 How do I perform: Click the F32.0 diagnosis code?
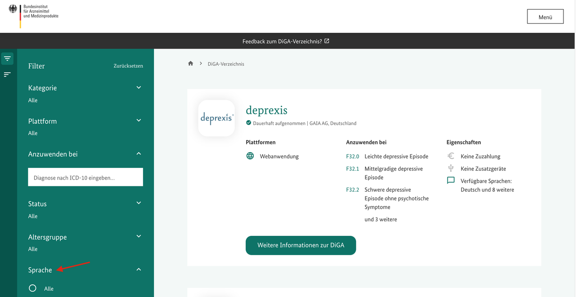pos(352,157)
